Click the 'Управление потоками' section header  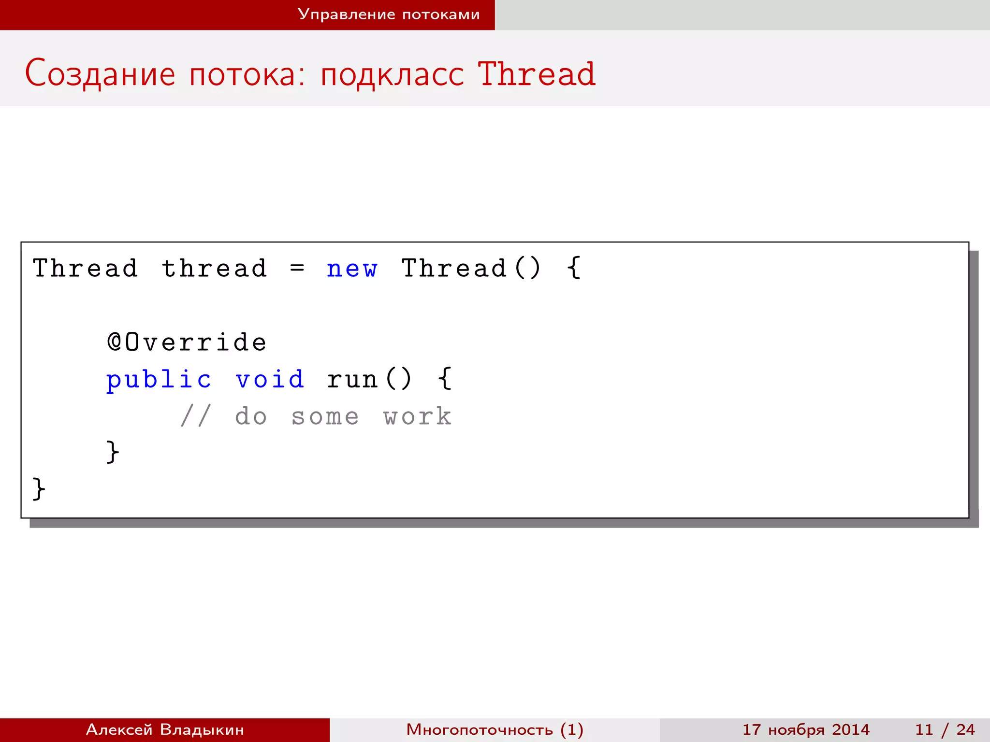click(x=388, y=14)
